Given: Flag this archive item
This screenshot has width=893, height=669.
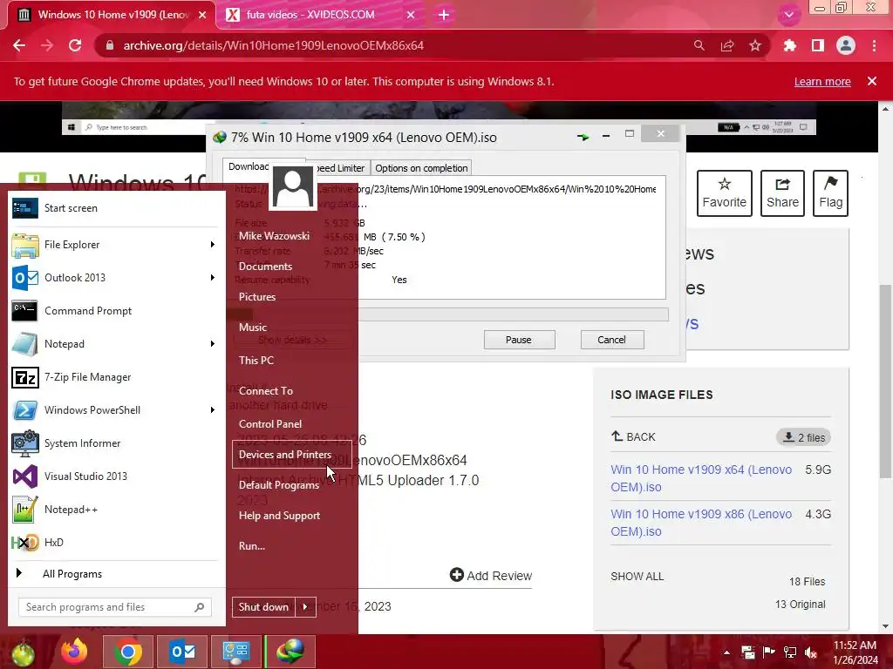Looking at the screenshot, I should (x=831, y=193).
